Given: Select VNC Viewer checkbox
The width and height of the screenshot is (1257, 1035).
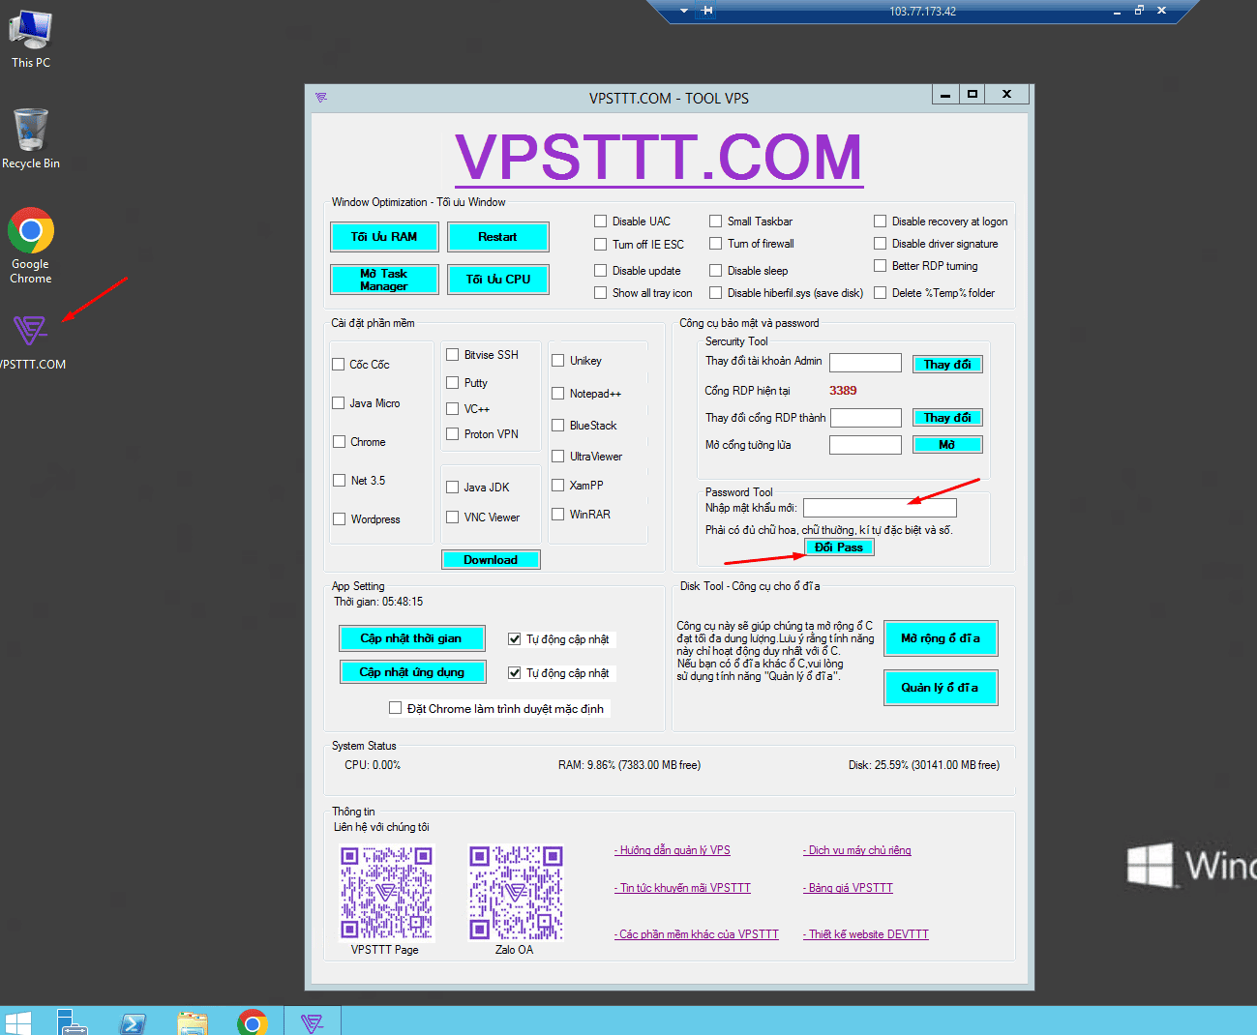Looking at the screenshot, I should (x=453, y=517).
